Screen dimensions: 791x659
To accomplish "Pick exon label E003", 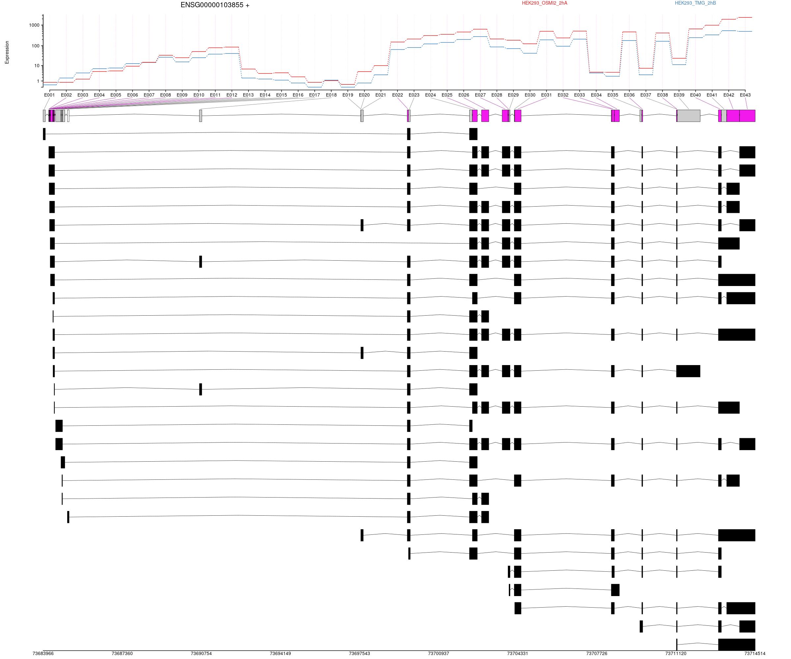I will 82,95.
